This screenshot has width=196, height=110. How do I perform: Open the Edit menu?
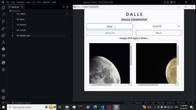click(x=13, y=2)
